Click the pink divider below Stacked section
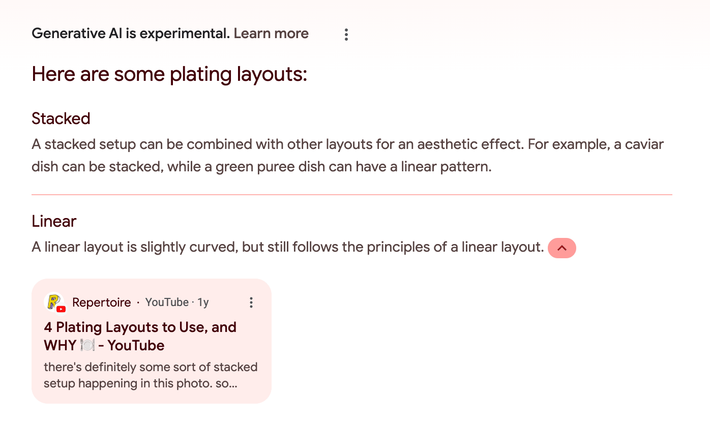The image size is (710, 425). (x=352, y=195)
